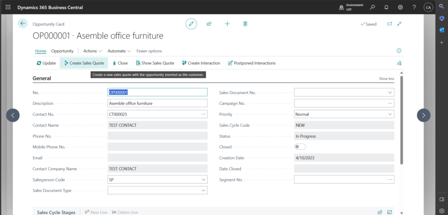Click the vertical page scrollbar
The image size is (448, 215).
(402, 120)
